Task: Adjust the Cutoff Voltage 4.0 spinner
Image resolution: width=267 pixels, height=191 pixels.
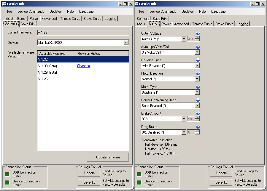Action: click(197, 39)
